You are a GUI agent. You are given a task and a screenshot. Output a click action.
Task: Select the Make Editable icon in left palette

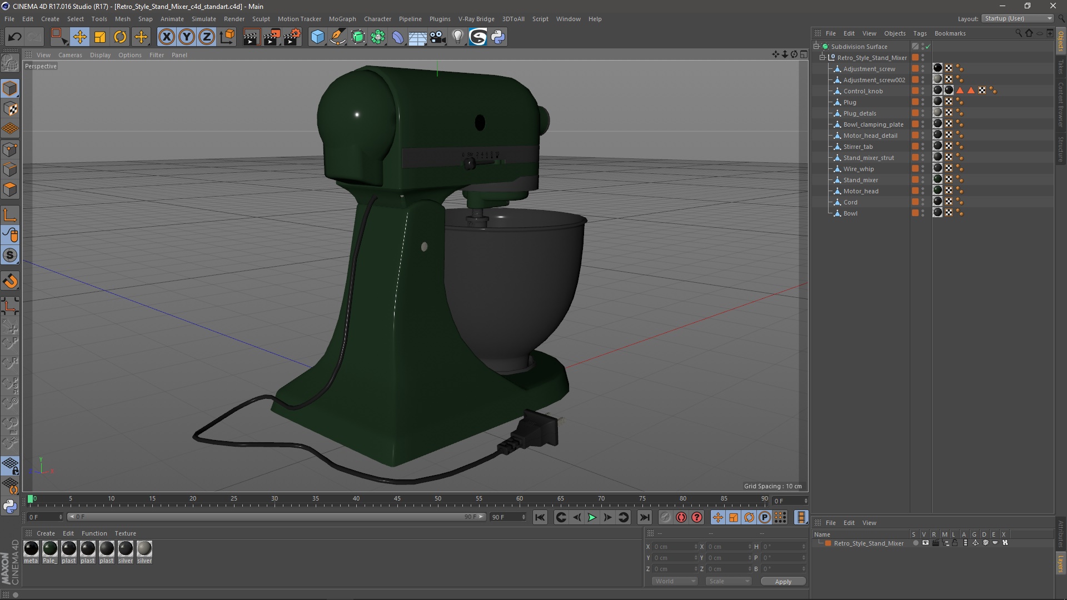(10, 63)
